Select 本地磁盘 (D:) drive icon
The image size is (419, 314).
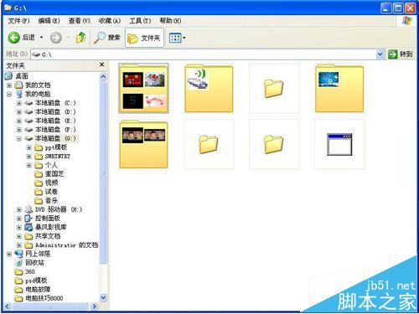[x=28, y=112]
